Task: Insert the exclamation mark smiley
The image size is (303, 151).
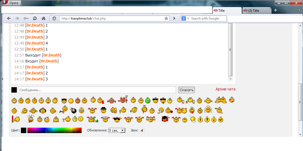Action: point(200,119)
